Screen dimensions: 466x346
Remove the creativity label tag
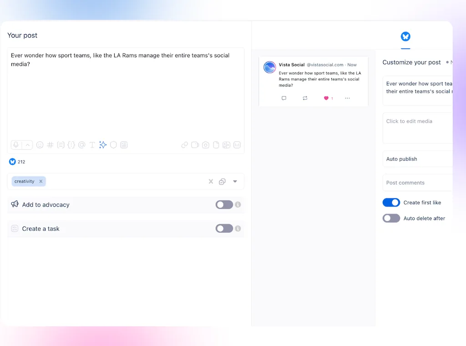pyautogui.click(x=41, y=181)
